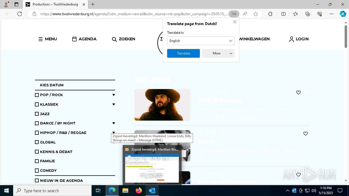The image size is (349, 196).
Task: Close the translate popup
Action: [x=235, y=22]
